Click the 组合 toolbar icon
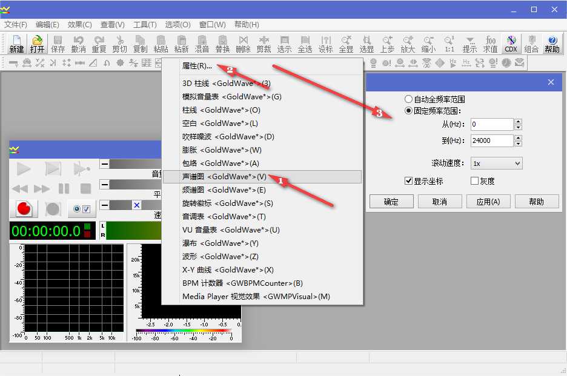The image size is (567, 376). click(x=532, y=44)
